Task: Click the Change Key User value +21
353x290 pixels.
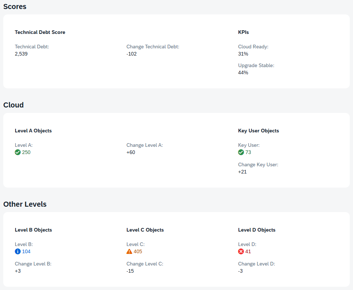Action: [242, 172]
